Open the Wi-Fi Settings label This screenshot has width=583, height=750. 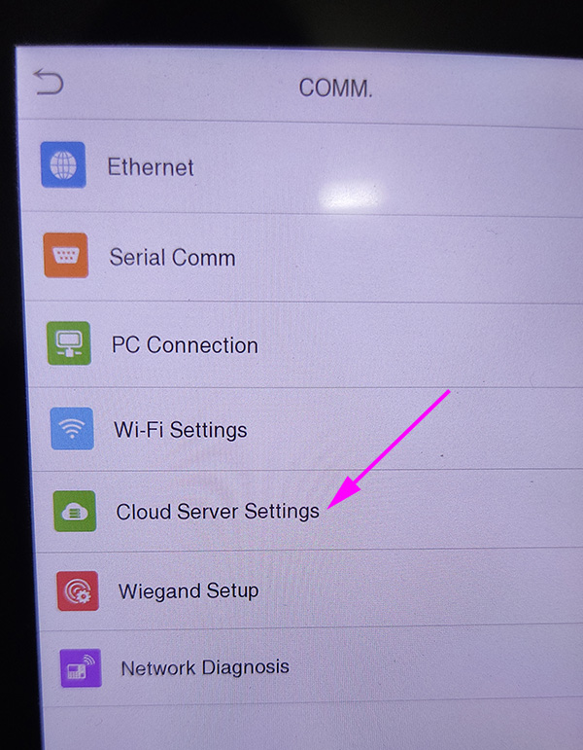181,430
